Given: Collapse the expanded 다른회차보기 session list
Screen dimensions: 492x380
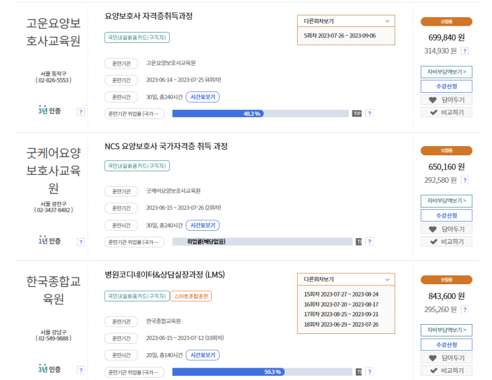Looking at the screenshot, I should 346,279.
